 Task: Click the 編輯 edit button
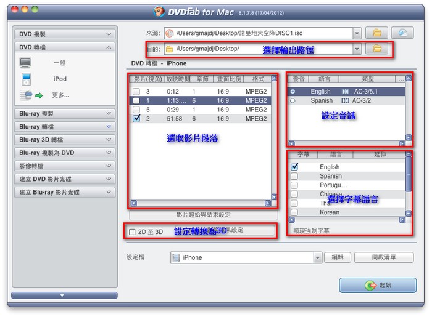(338, 257)
